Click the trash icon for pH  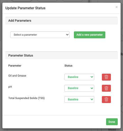pyautogui.click(x=106, y=88)
